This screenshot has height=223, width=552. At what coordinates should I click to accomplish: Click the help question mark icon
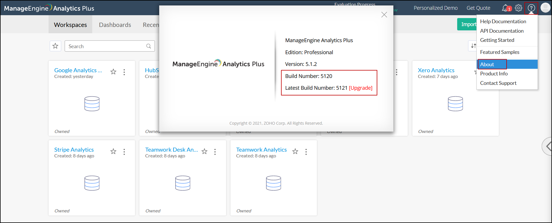tap(531, 8)
